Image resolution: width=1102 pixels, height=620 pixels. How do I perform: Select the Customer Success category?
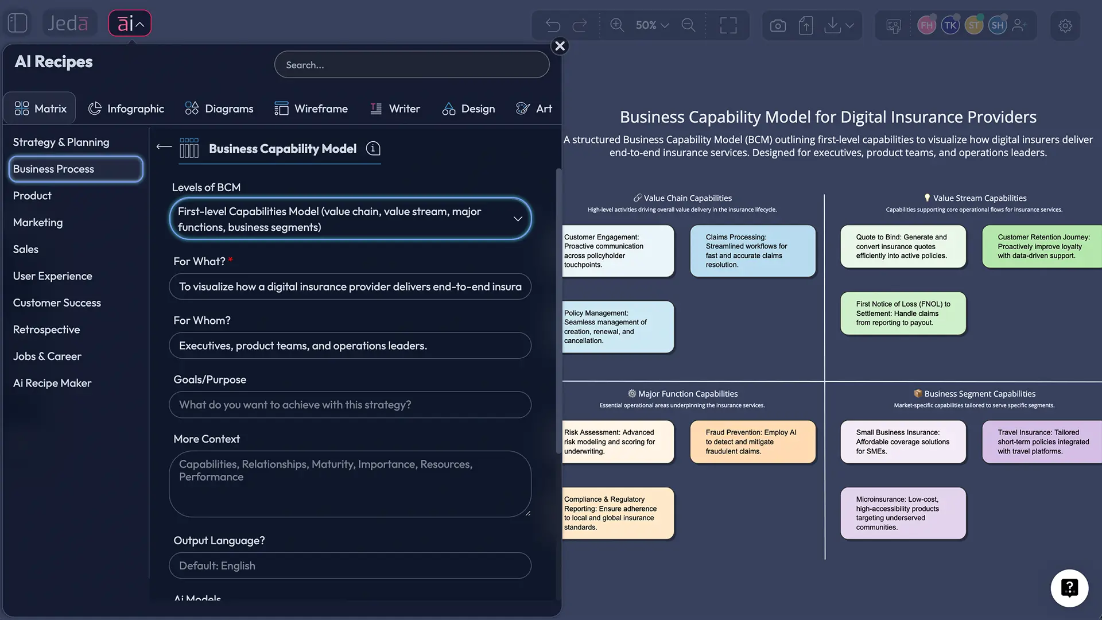(x=57, y=303)
